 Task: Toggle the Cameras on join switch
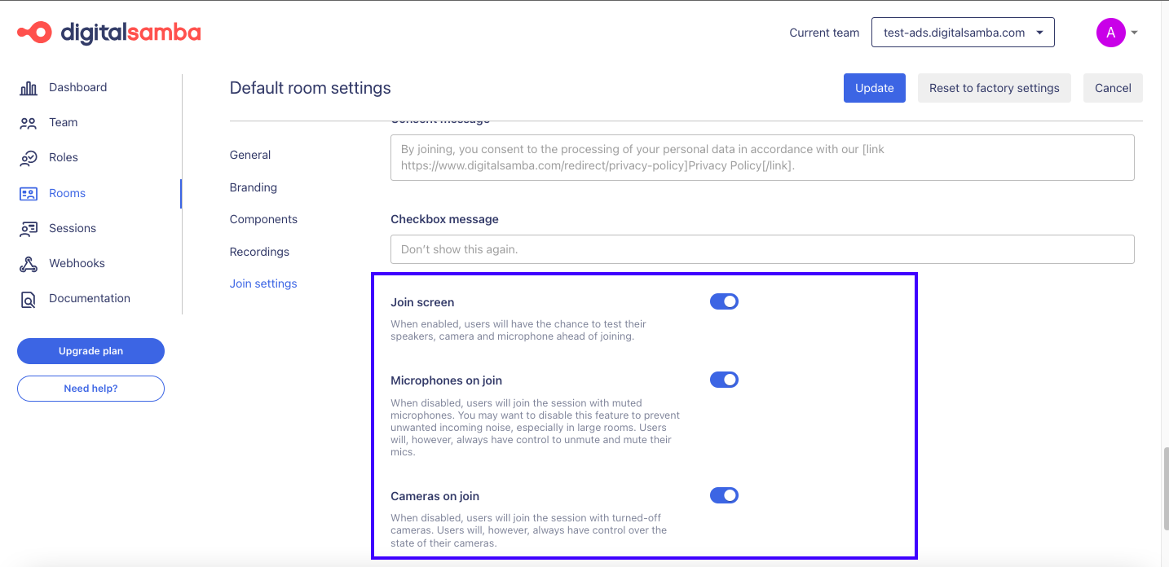coord(724,495)
